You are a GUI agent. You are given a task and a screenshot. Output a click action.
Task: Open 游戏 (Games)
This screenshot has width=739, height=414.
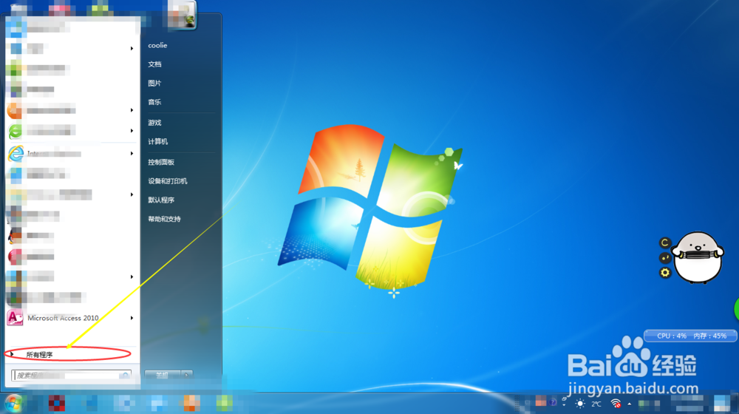(x=154, y=123)
